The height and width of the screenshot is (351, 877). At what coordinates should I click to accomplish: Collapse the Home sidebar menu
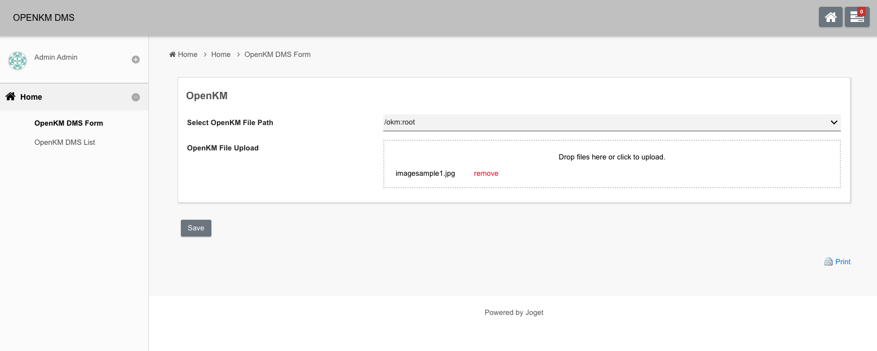135,97
